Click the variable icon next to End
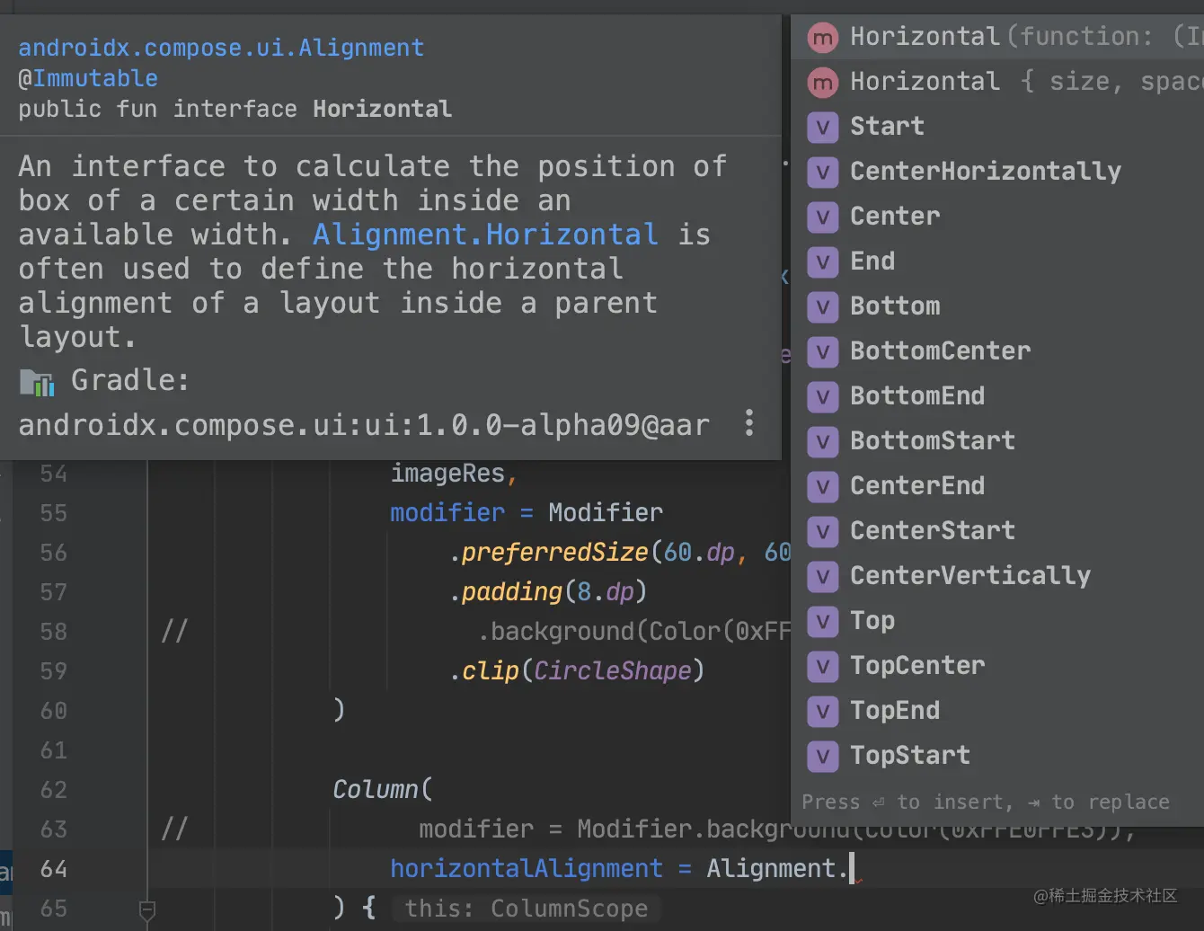Screen dimensions: 1204x931 click(822, 262)
